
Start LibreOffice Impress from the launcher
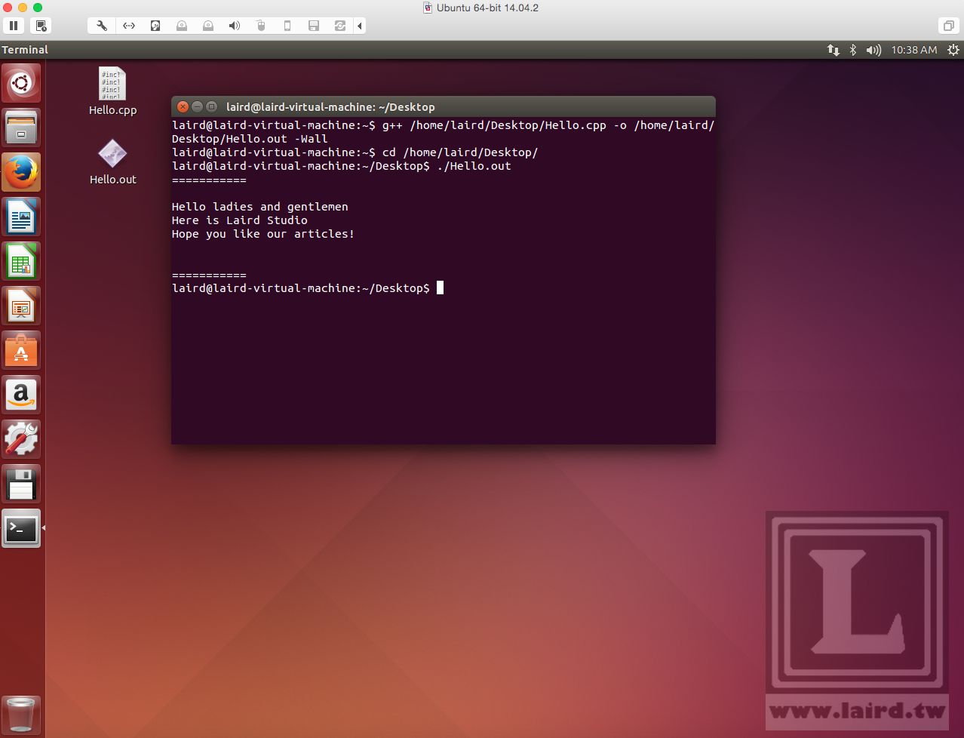click(21, 306)
